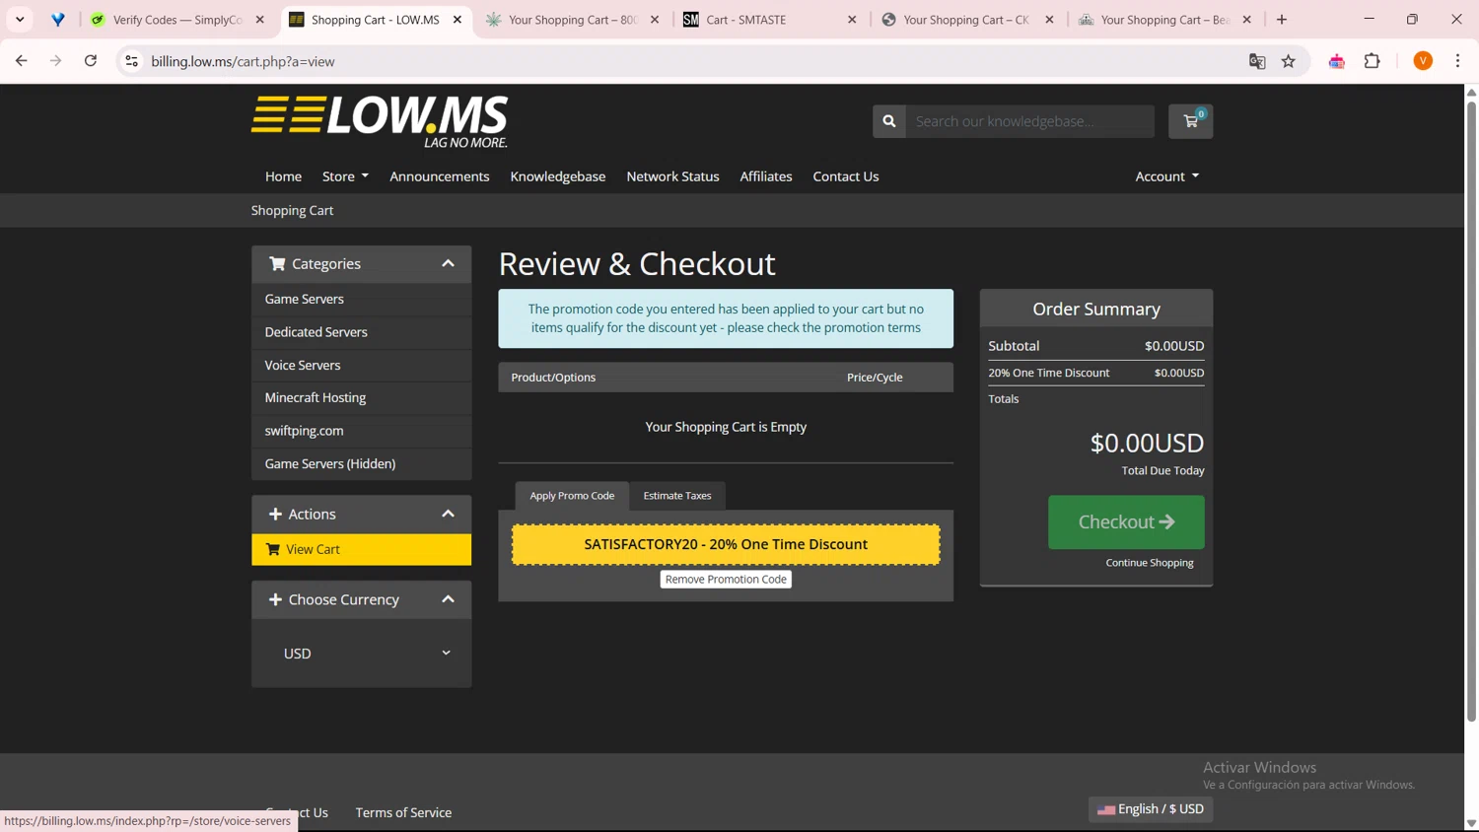Open the English / $ USD language selector
This screenshot has width=1479, height=832.
click(1151, 809)
